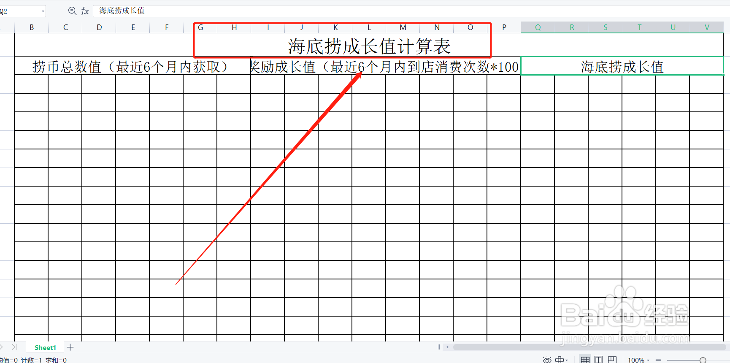Click the zoom slider handle
Image resolution: width=730 pixels, height=363 pixels.
[703, 360]
